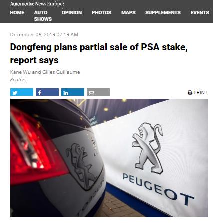This screenshot has width=213, height=223.
Task: Share the article on Facebook
Action: 47,92
